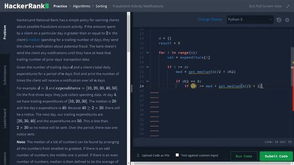Viewport: 294px width, 165px height.
Task: Click the reset code history icon
Action: coord(279,20)
